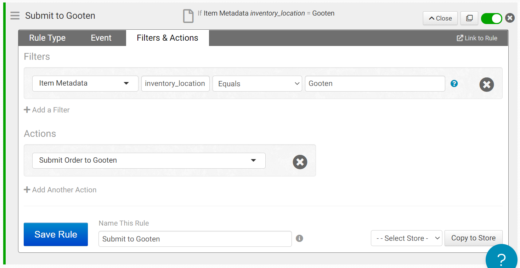Switch to the Event tab
The width and height of the screenshot is (520, 268).
point(101,38)
